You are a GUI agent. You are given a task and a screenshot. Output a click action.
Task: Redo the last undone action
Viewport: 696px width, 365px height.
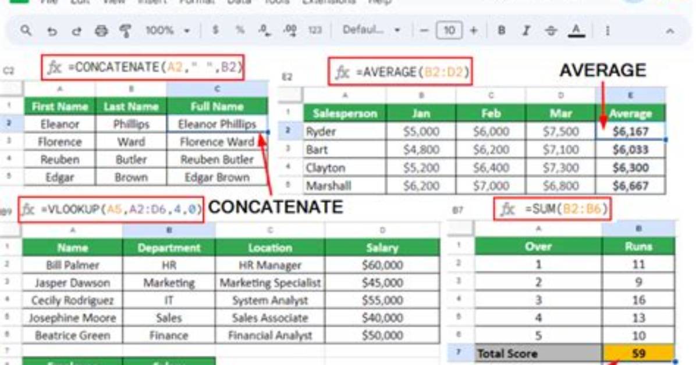77,31
